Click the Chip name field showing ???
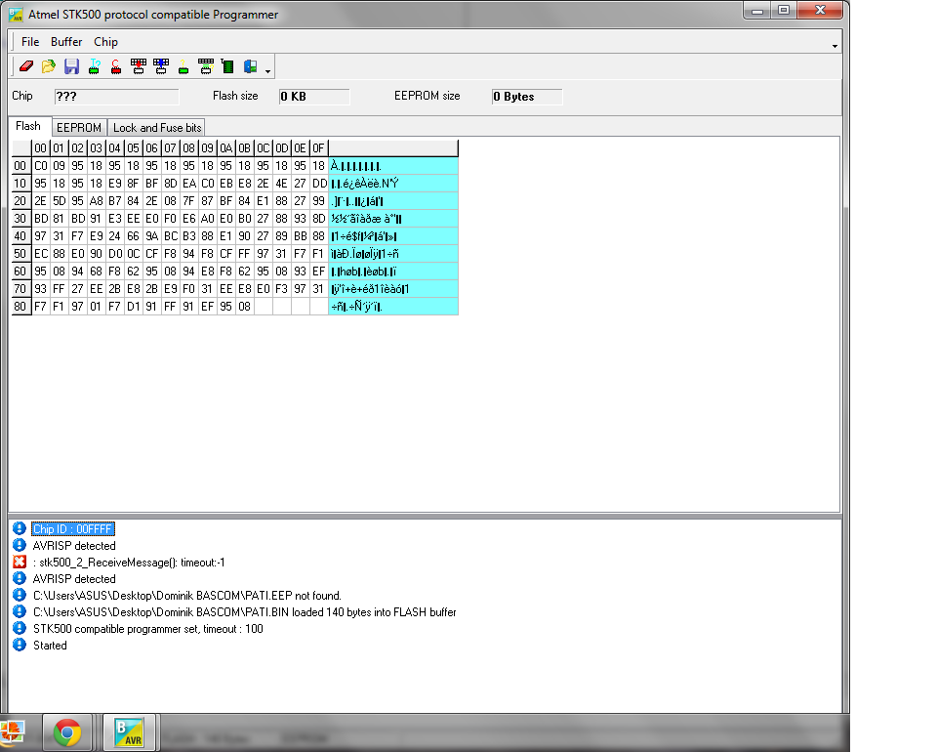 click(x=116, y=97)
